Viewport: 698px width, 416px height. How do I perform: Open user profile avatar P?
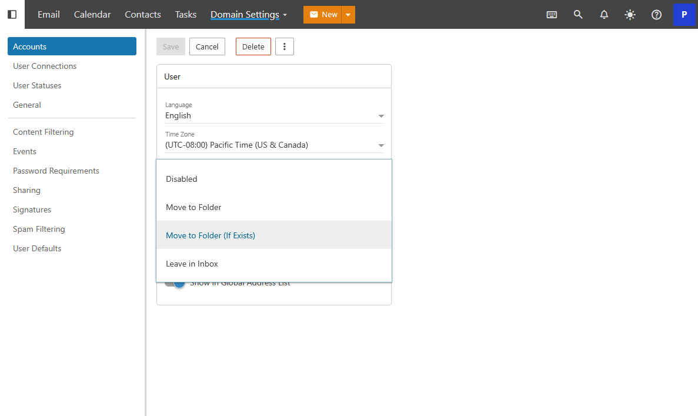coord(684,15)
